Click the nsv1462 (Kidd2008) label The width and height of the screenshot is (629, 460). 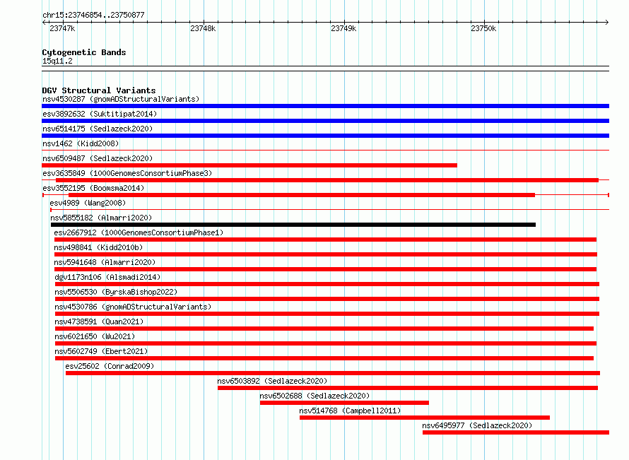tap(81, 143)
